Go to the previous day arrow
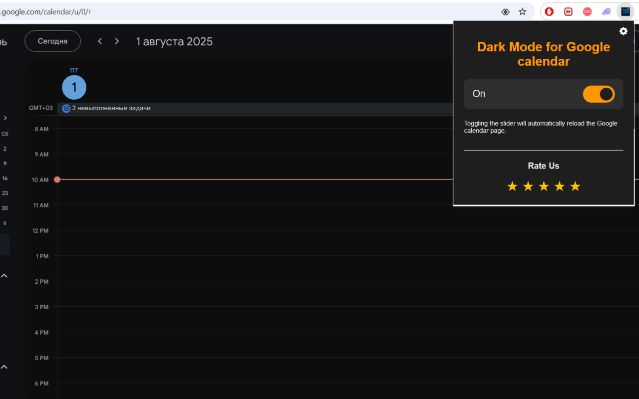This screenshot has width=639, height=399. point(100,41)
